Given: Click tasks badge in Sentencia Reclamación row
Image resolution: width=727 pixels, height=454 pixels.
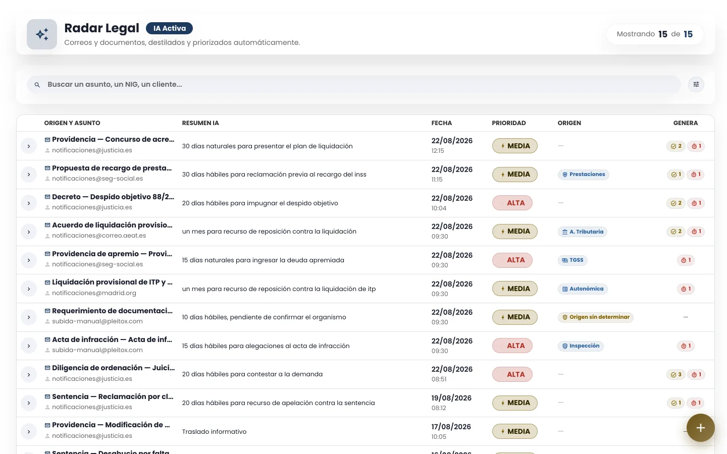Looking at the screenshot, I should point(676,403).
